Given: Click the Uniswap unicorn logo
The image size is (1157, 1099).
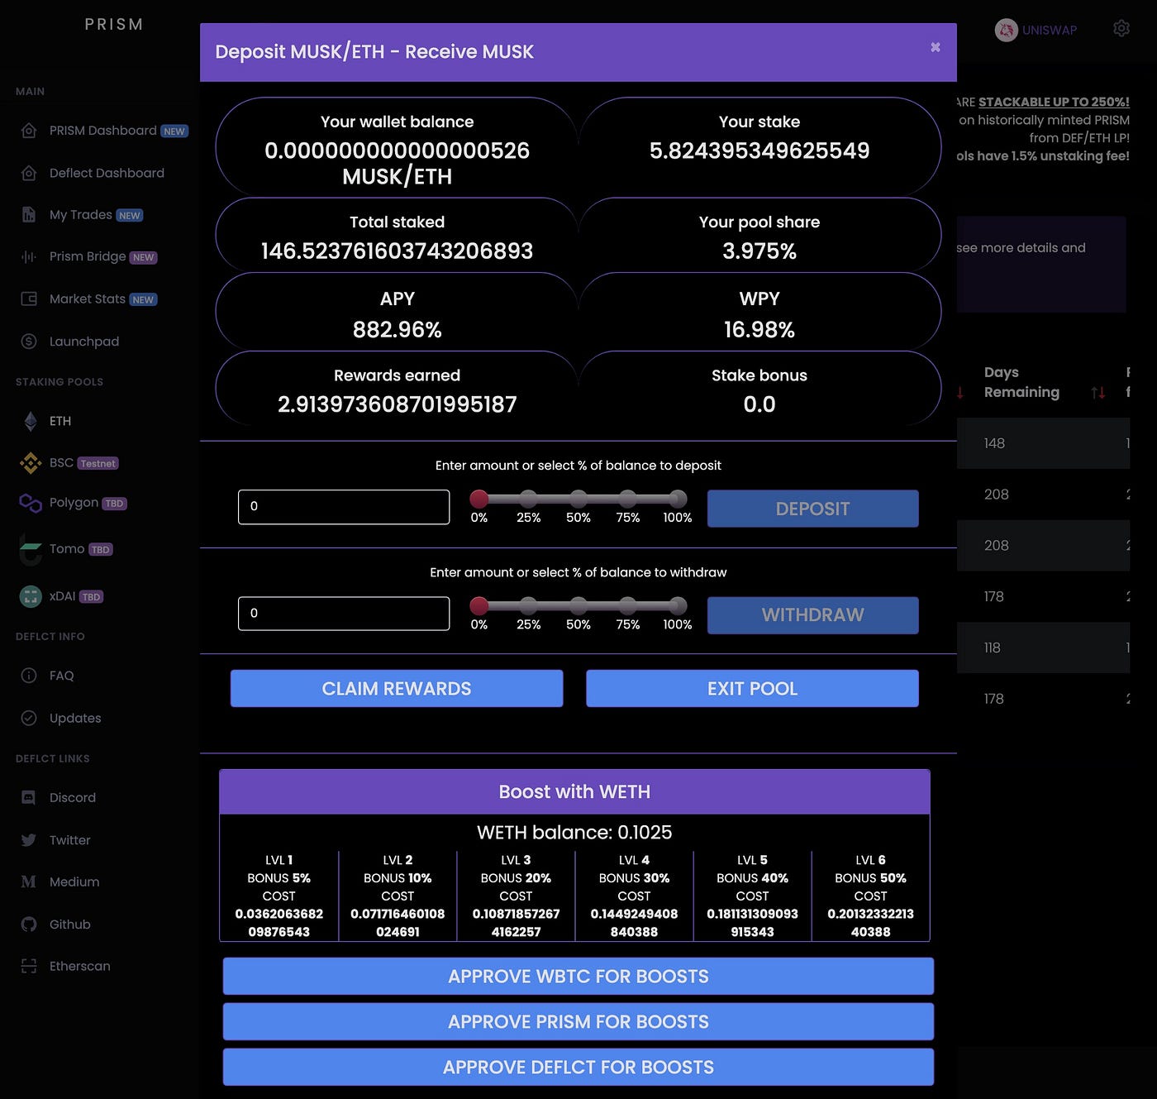Looking at the screenshot, I should click(x=1006, y=31).
